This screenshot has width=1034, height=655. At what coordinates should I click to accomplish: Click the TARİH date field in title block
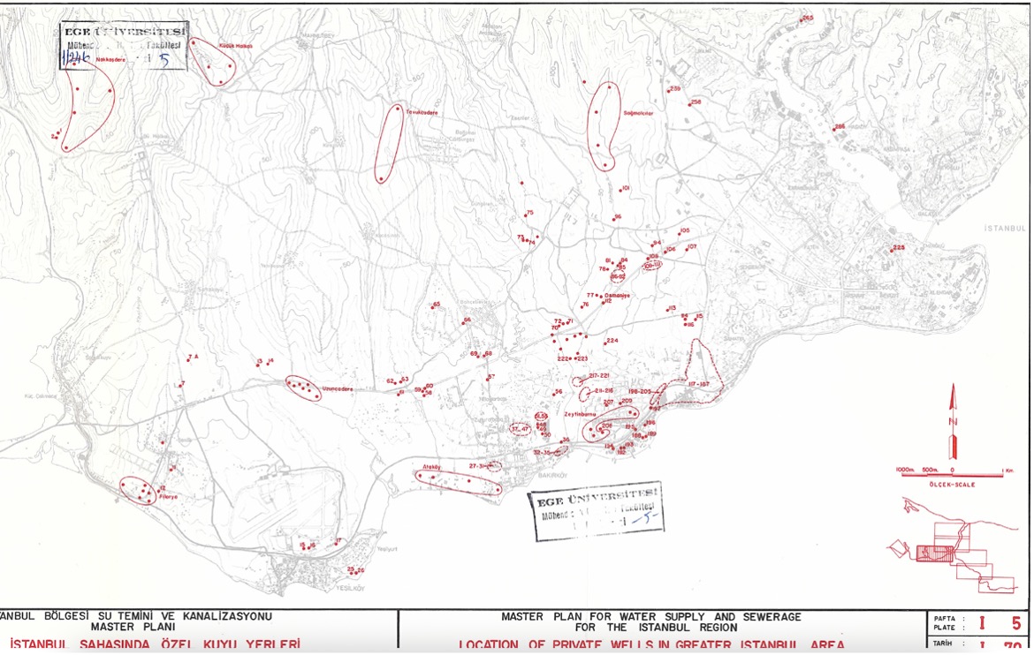tap(975, 645)
